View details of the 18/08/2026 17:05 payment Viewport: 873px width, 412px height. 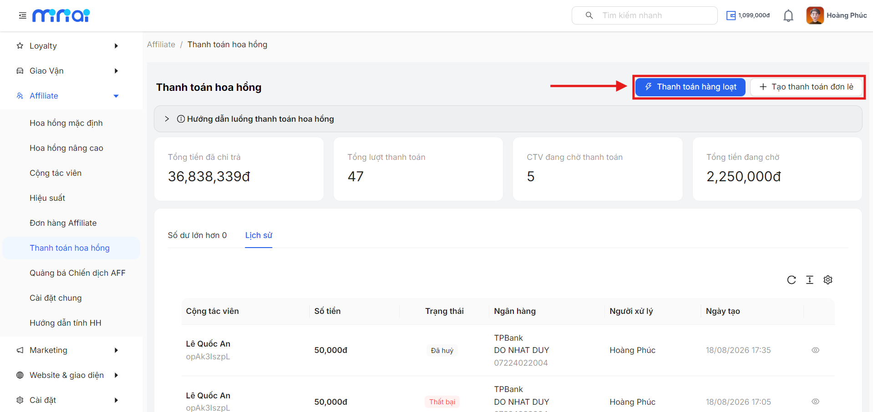[x=815, y=402]
